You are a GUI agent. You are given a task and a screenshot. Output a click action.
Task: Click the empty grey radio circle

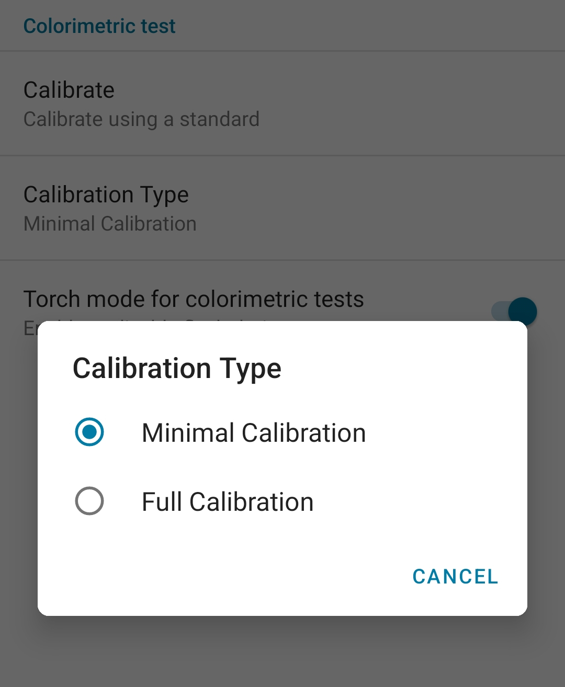[x=89, y=501]
